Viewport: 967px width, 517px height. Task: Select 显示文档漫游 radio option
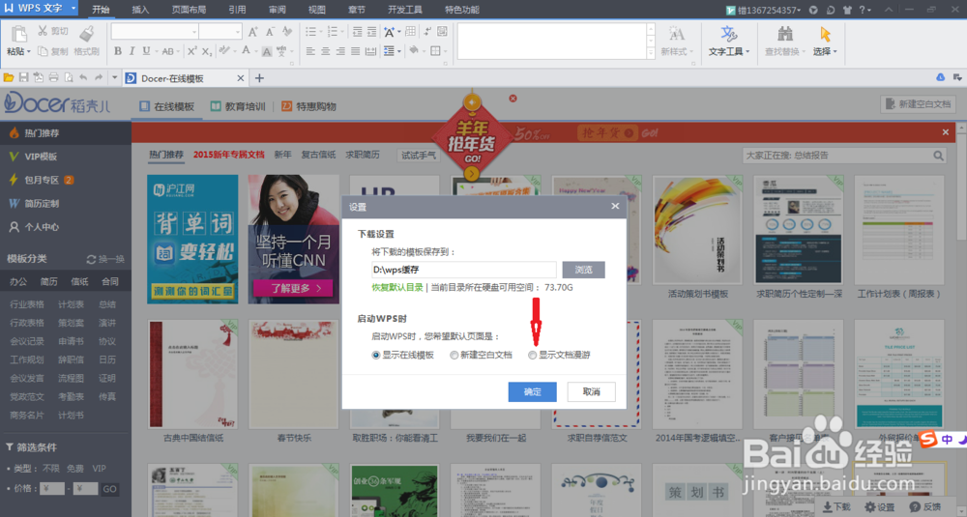(x=532, y=355)
